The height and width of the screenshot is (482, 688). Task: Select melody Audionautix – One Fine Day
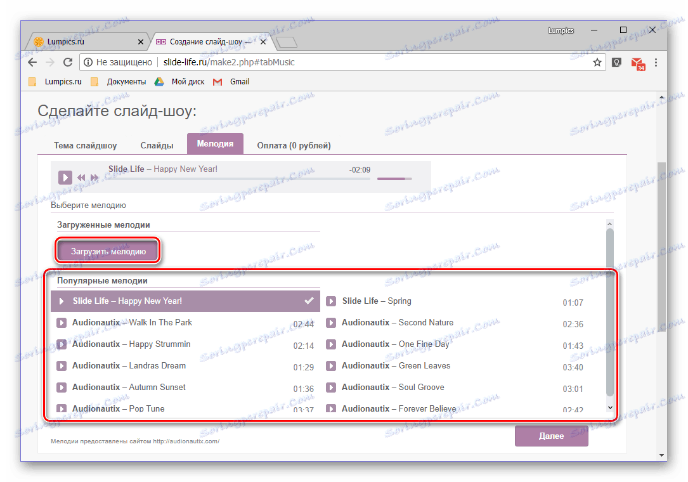[455, 344]
